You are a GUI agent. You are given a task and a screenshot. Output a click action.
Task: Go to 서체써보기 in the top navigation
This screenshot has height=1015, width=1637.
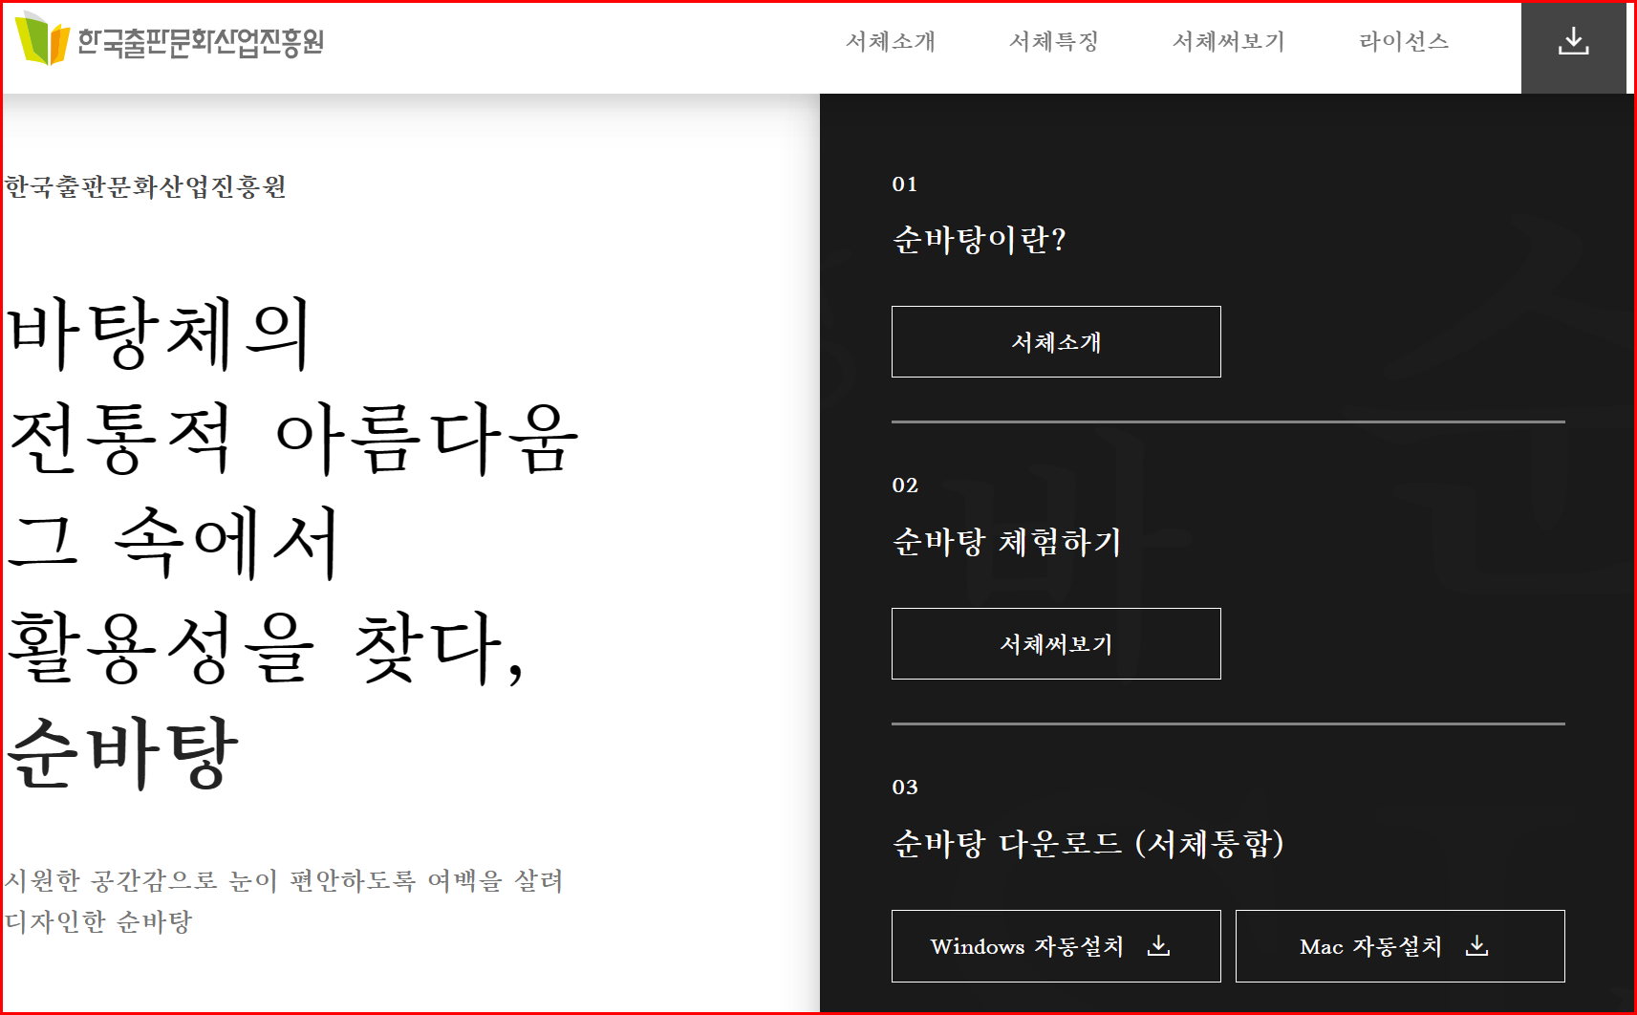pyautogui.click(x=1229, y=41)
